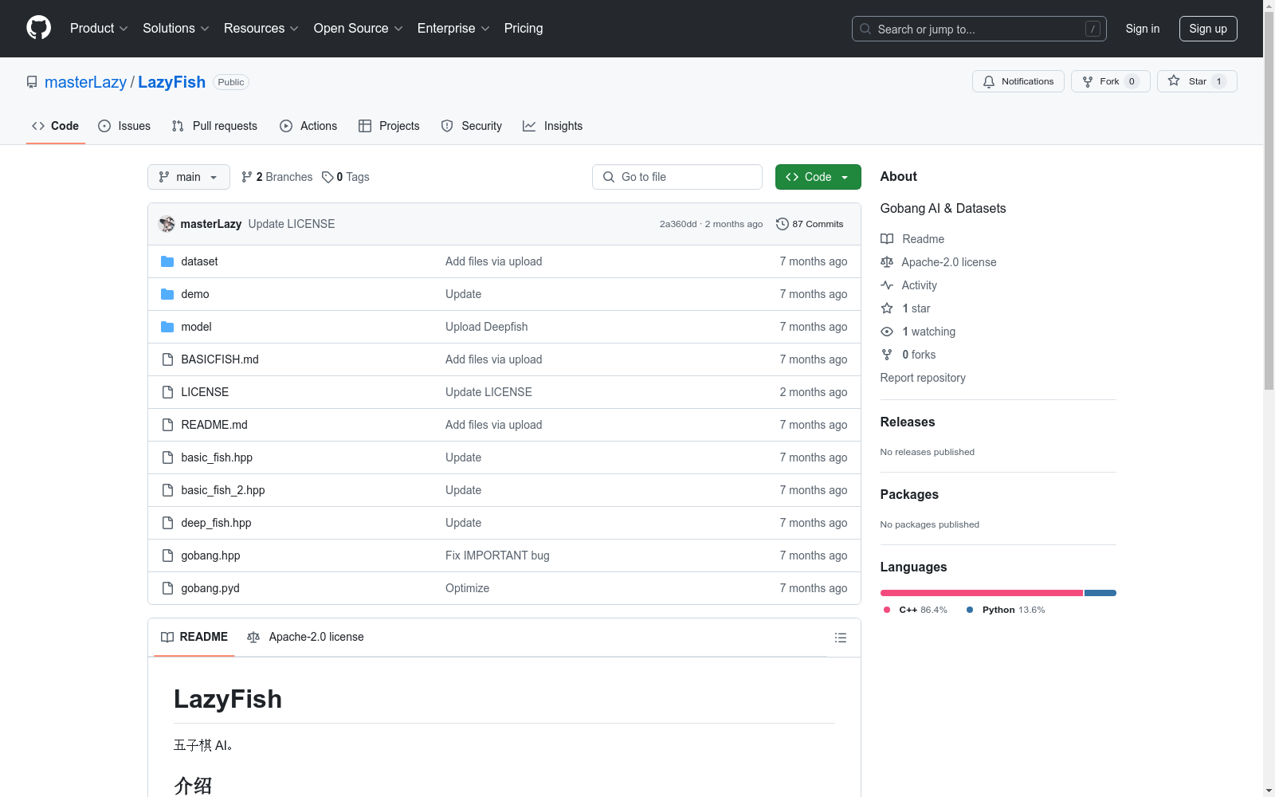Click the C++ pink language bar segment

[982, 593]
